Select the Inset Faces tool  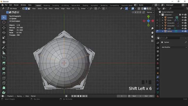4,69
